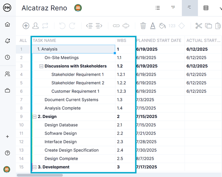Click the delete trash can icon
Image resolution: width=222 pixels, height=177 pixels.
click(x=143, y=26)
